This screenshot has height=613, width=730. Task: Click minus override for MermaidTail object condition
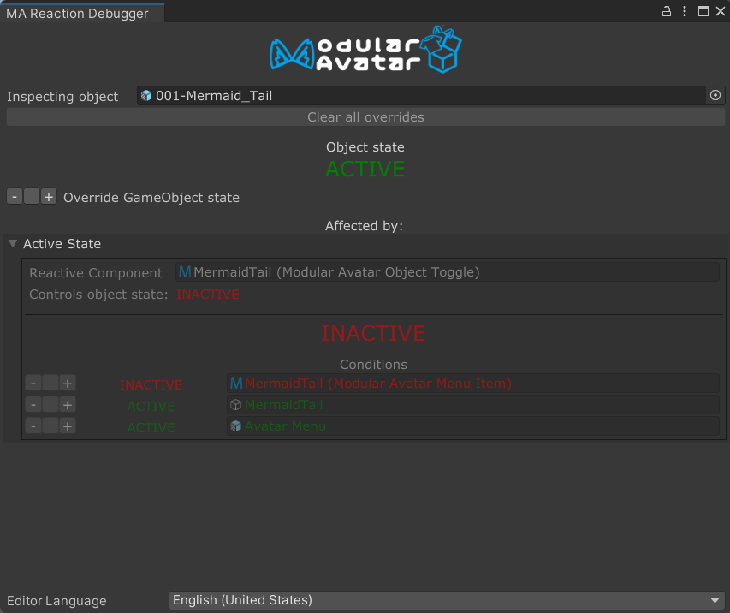33,405
